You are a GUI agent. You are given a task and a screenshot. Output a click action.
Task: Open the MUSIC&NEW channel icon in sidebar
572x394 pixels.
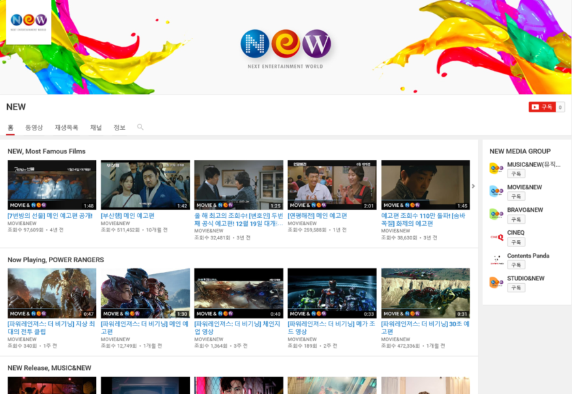coord(496,168)
